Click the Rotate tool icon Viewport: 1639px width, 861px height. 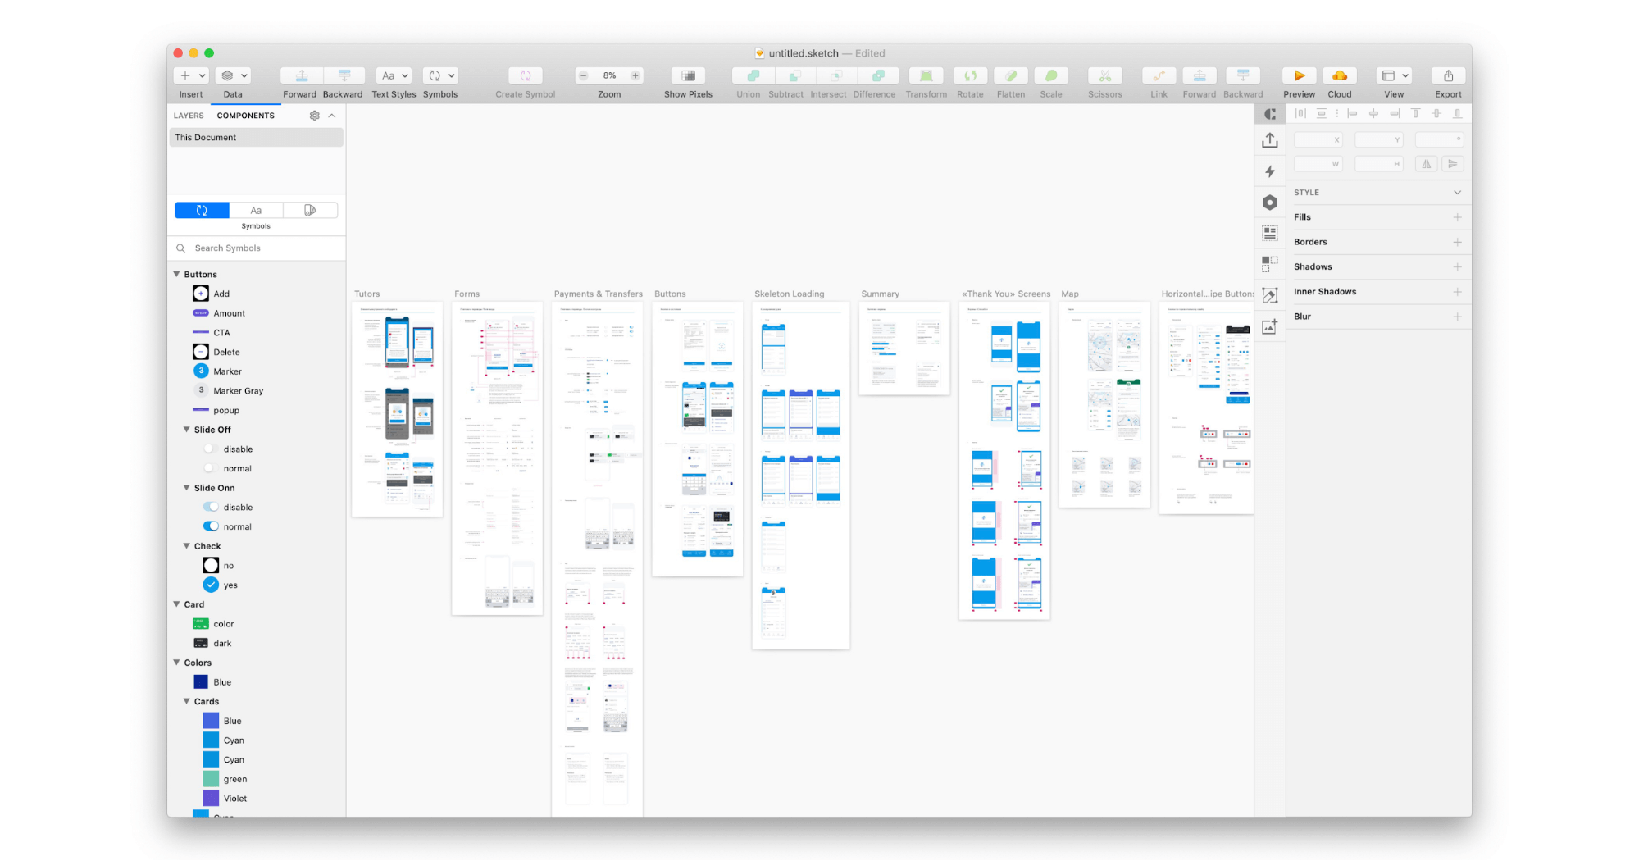coord(970,75)
